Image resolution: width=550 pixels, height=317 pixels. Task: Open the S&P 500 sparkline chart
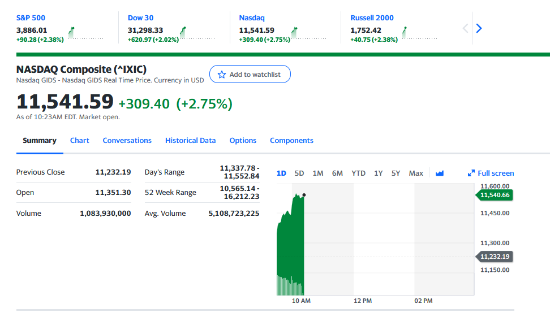85,33
